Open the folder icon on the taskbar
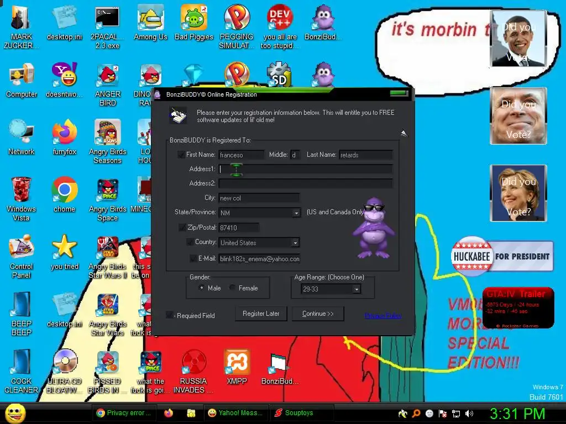 191,413
